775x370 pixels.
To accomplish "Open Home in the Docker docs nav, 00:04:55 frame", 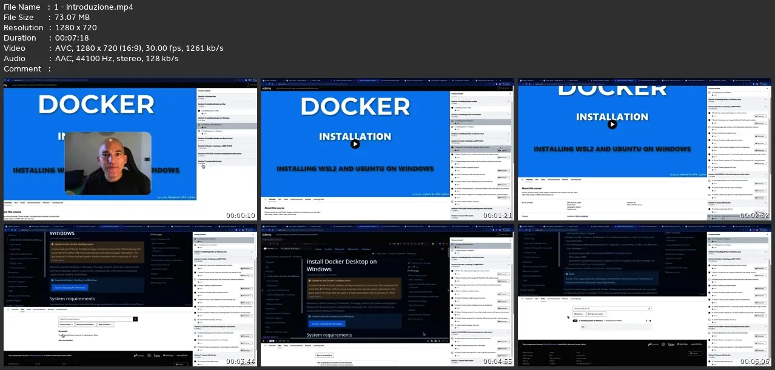I will (319, 249).
